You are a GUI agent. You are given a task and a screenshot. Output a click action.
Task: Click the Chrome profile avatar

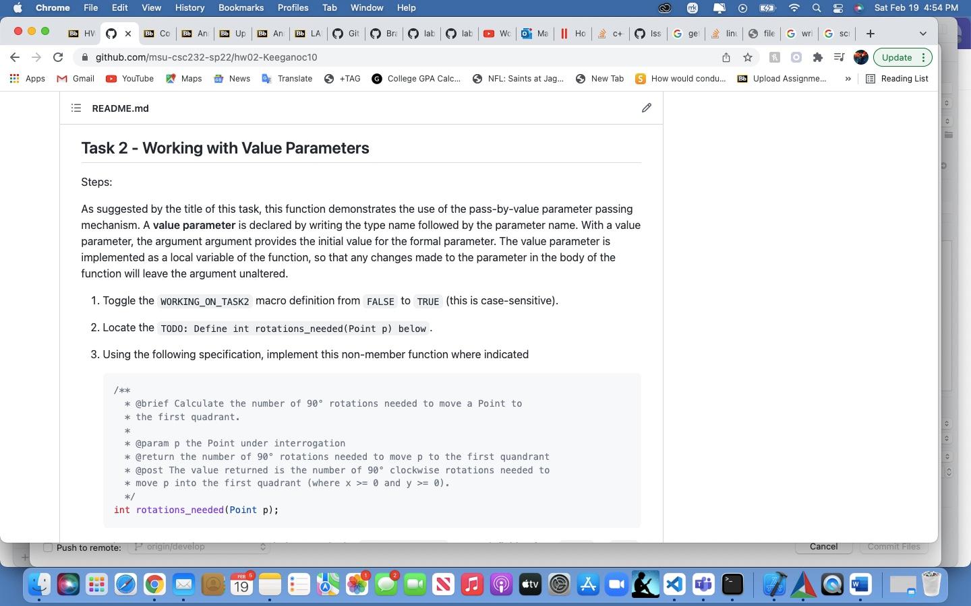coord(861,58)
